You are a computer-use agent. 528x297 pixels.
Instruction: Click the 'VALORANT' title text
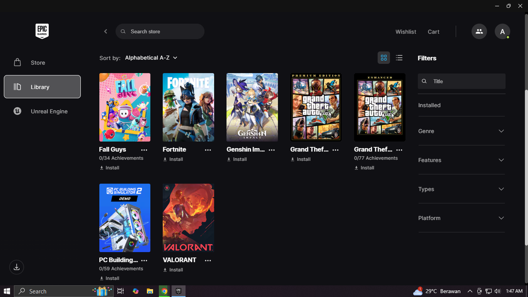coord(179,260)
